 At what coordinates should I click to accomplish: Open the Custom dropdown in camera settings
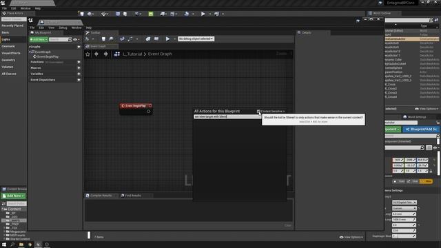[x=404, y=208]
